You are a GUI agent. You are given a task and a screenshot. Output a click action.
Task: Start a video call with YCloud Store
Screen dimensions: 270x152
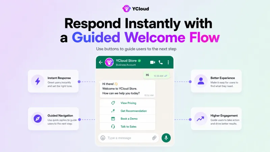(153, 62)
